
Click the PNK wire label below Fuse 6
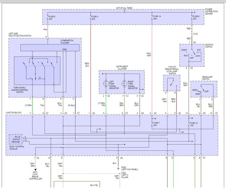tap(46, 30)
